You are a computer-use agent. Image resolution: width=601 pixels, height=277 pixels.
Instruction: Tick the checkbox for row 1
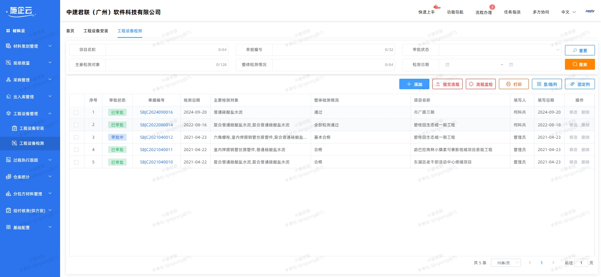(76, 112)
